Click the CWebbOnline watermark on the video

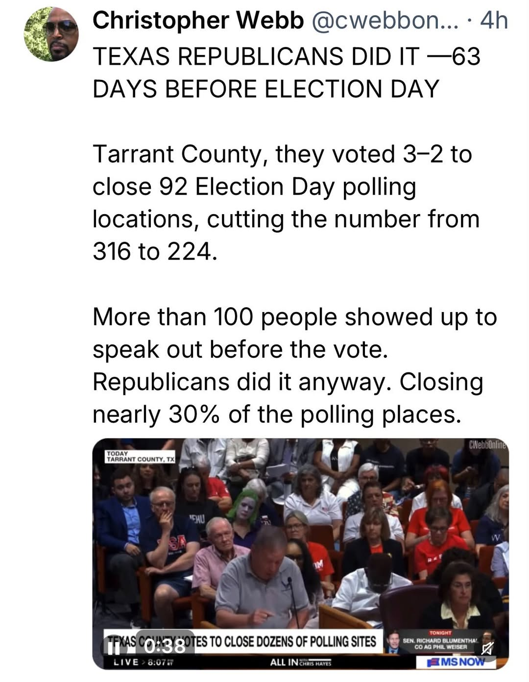[488, 445]
